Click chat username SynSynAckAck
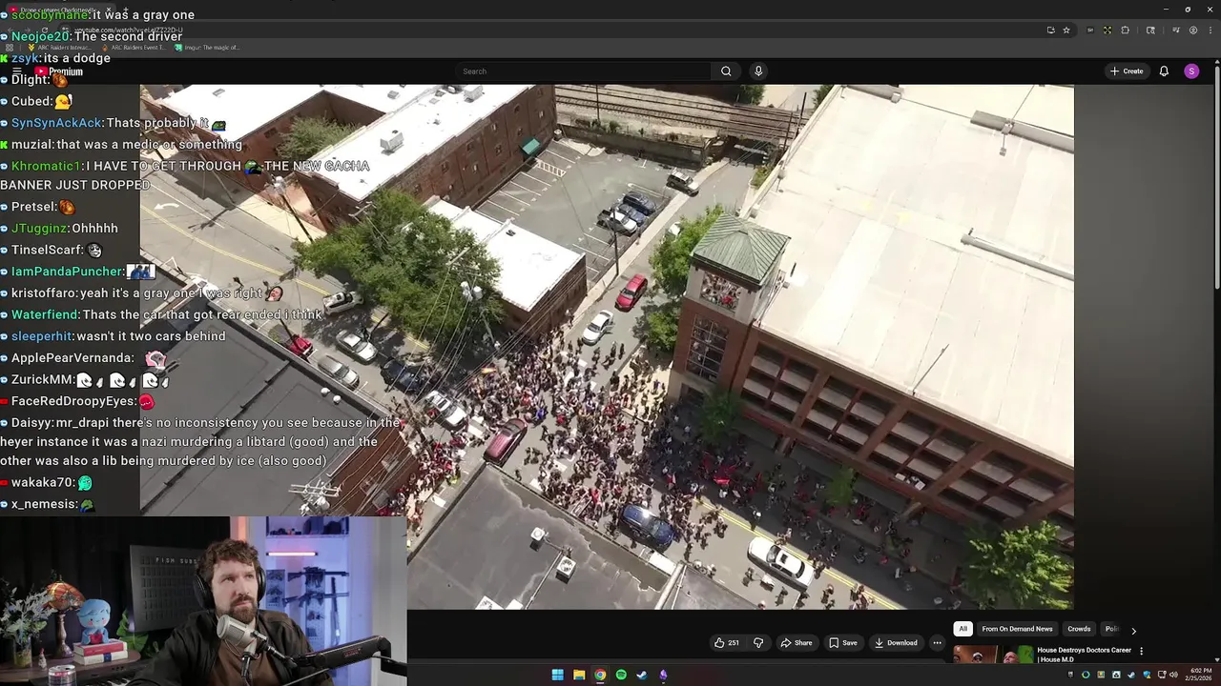Viewport: 1221px width, 686px height. point(56,123)
